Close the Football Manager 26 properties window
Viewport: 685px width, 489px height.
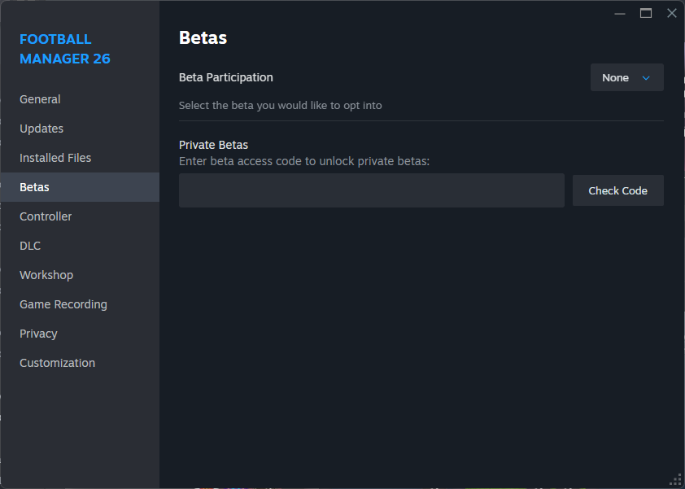(x=671, y=13)
